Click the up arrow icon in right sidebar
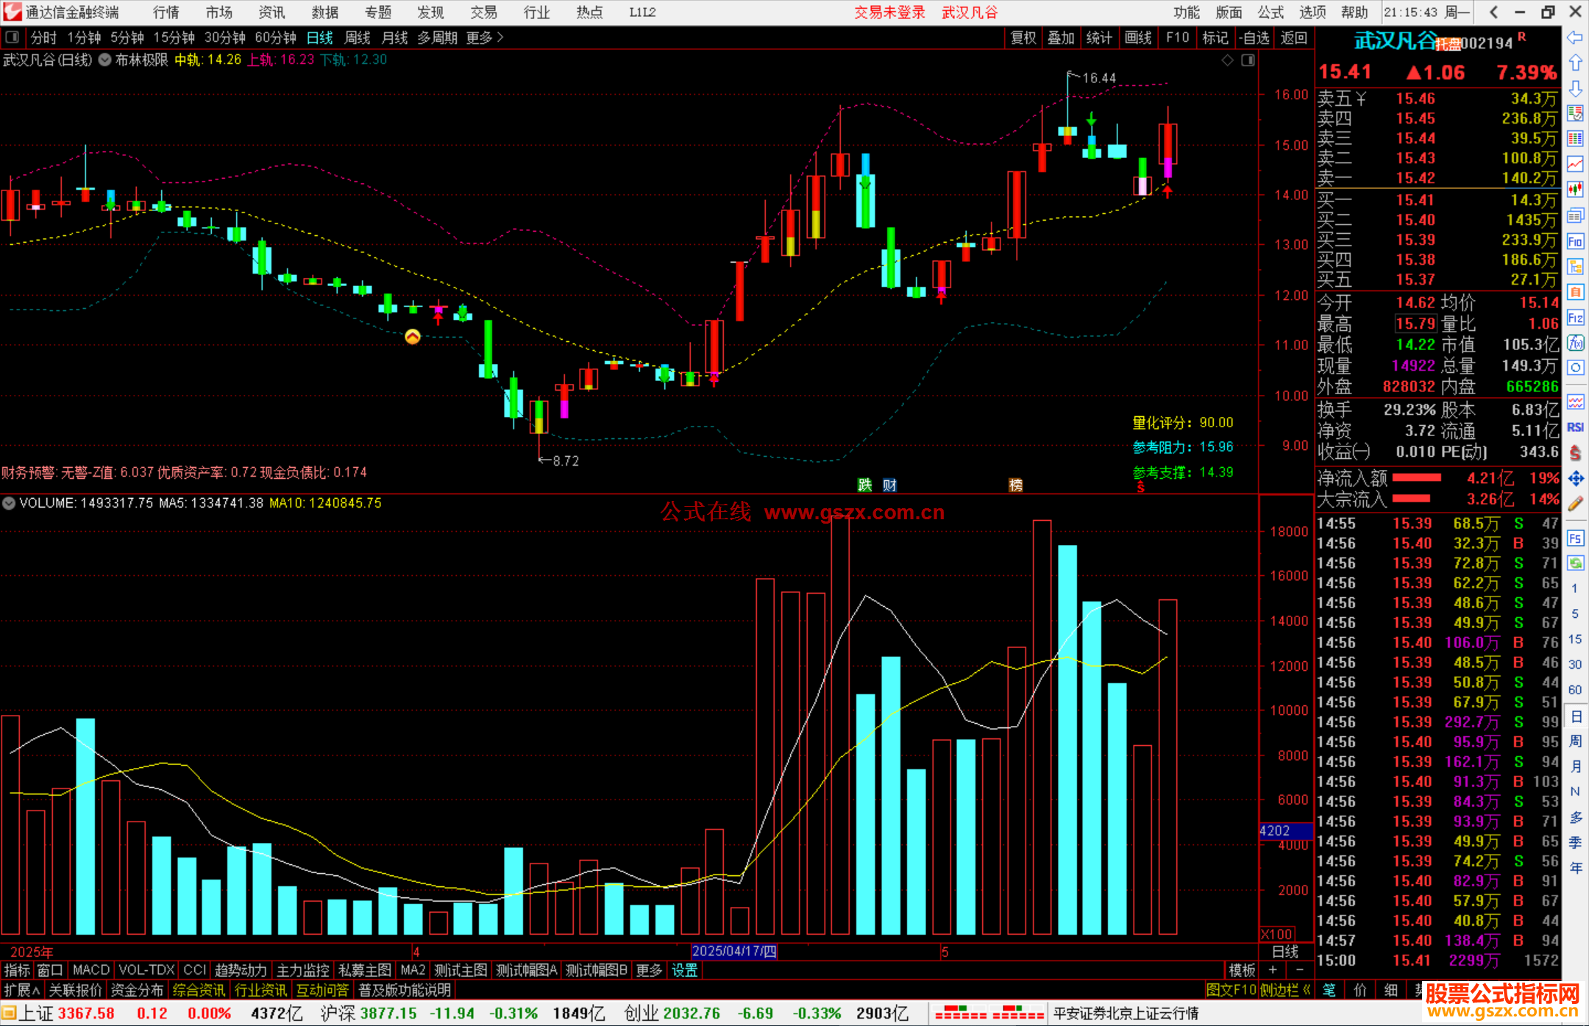Screen dimensions: 1589x1026 pyautogui.click(x=1575, y=63)
